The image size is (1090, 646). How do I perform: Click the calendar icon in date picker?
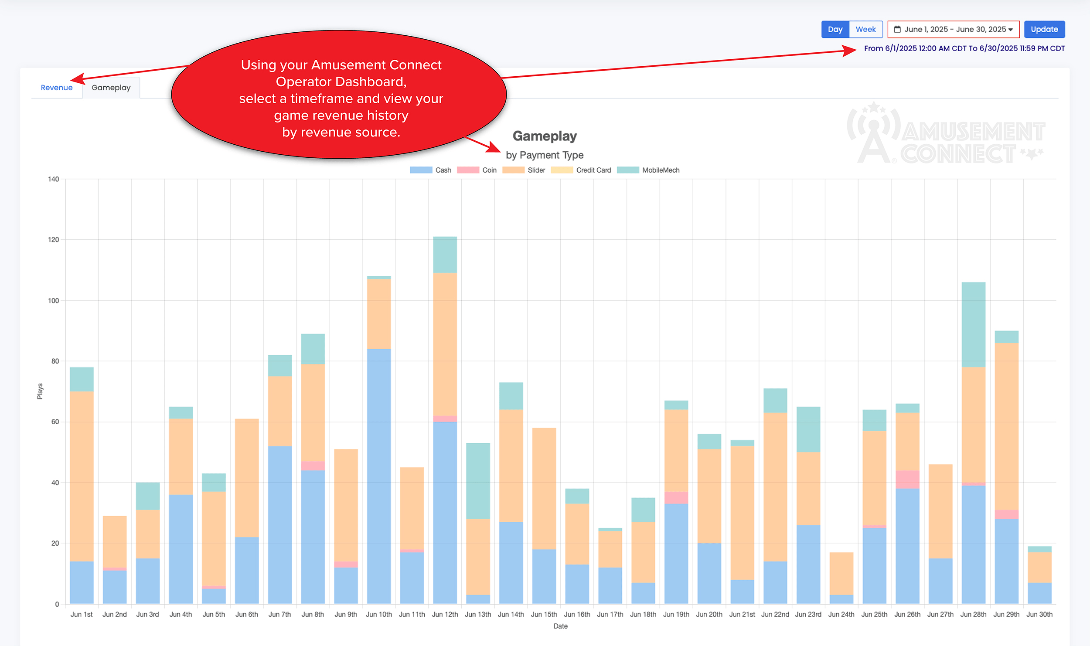click(x=897, y=30)
